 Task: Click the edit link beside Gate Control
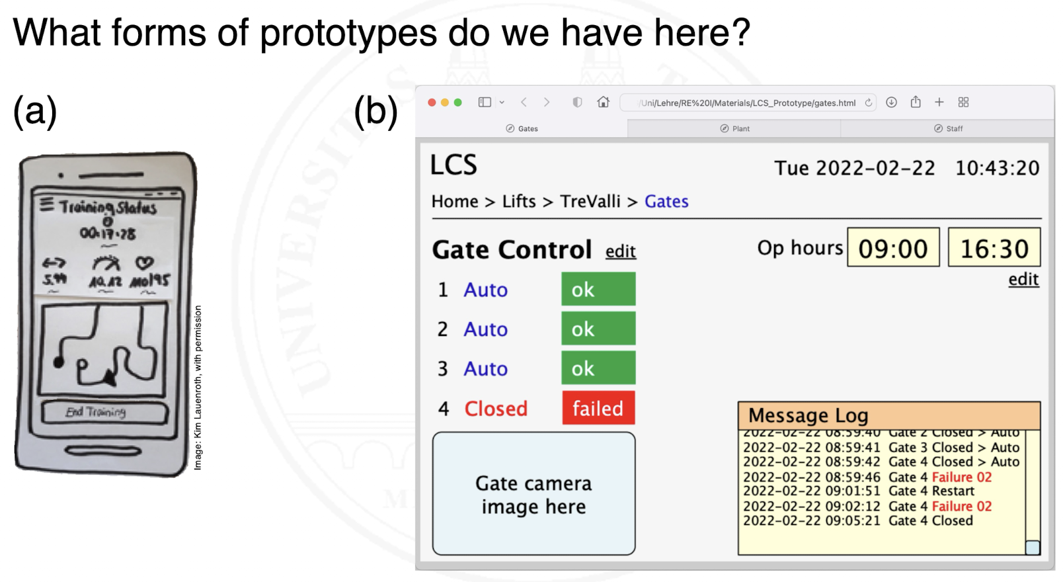[x=620, y=252]
